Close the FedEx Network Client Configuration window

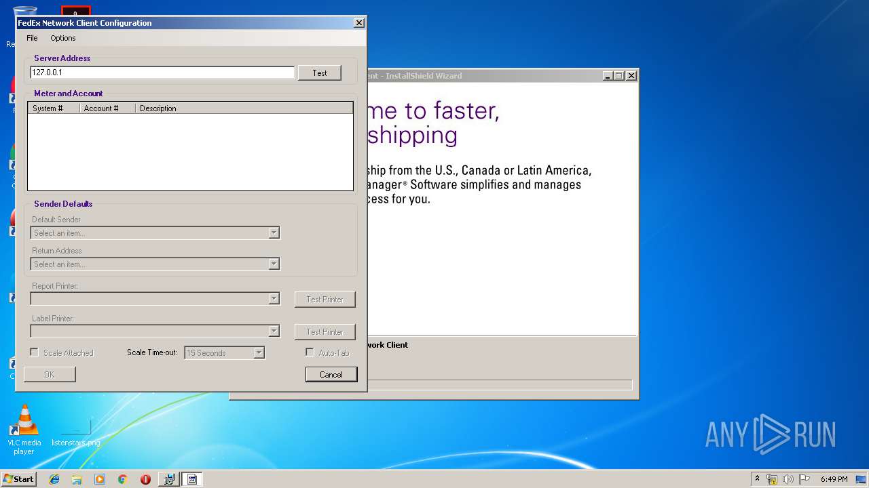(x=359, y=23)
